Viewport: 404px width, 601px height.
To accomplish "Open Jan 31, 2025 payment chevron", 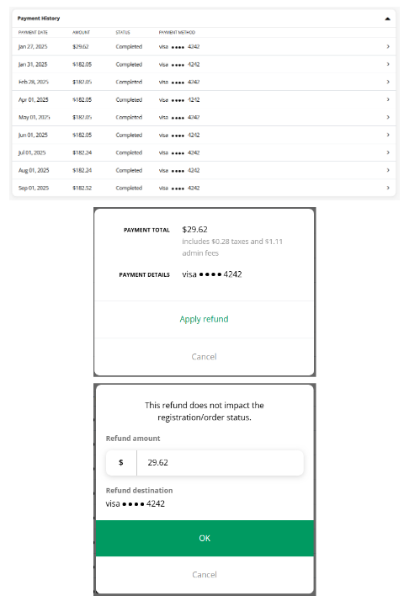I will click(x=388, y=64).
